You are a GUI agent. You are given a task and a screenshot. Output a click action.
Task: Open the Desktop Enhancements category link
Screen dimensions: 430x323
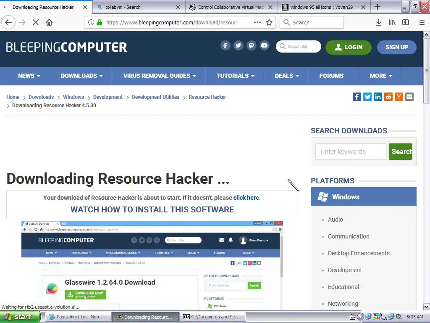[x=359, y=253]
